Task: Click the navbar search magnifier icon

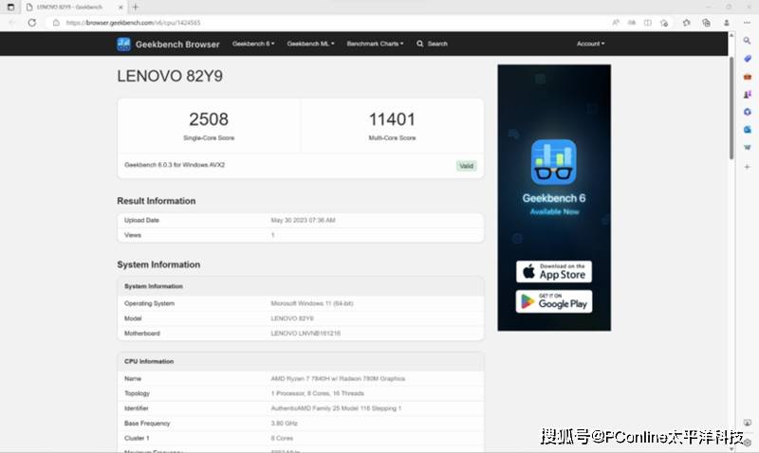Action: pos(419,44)
